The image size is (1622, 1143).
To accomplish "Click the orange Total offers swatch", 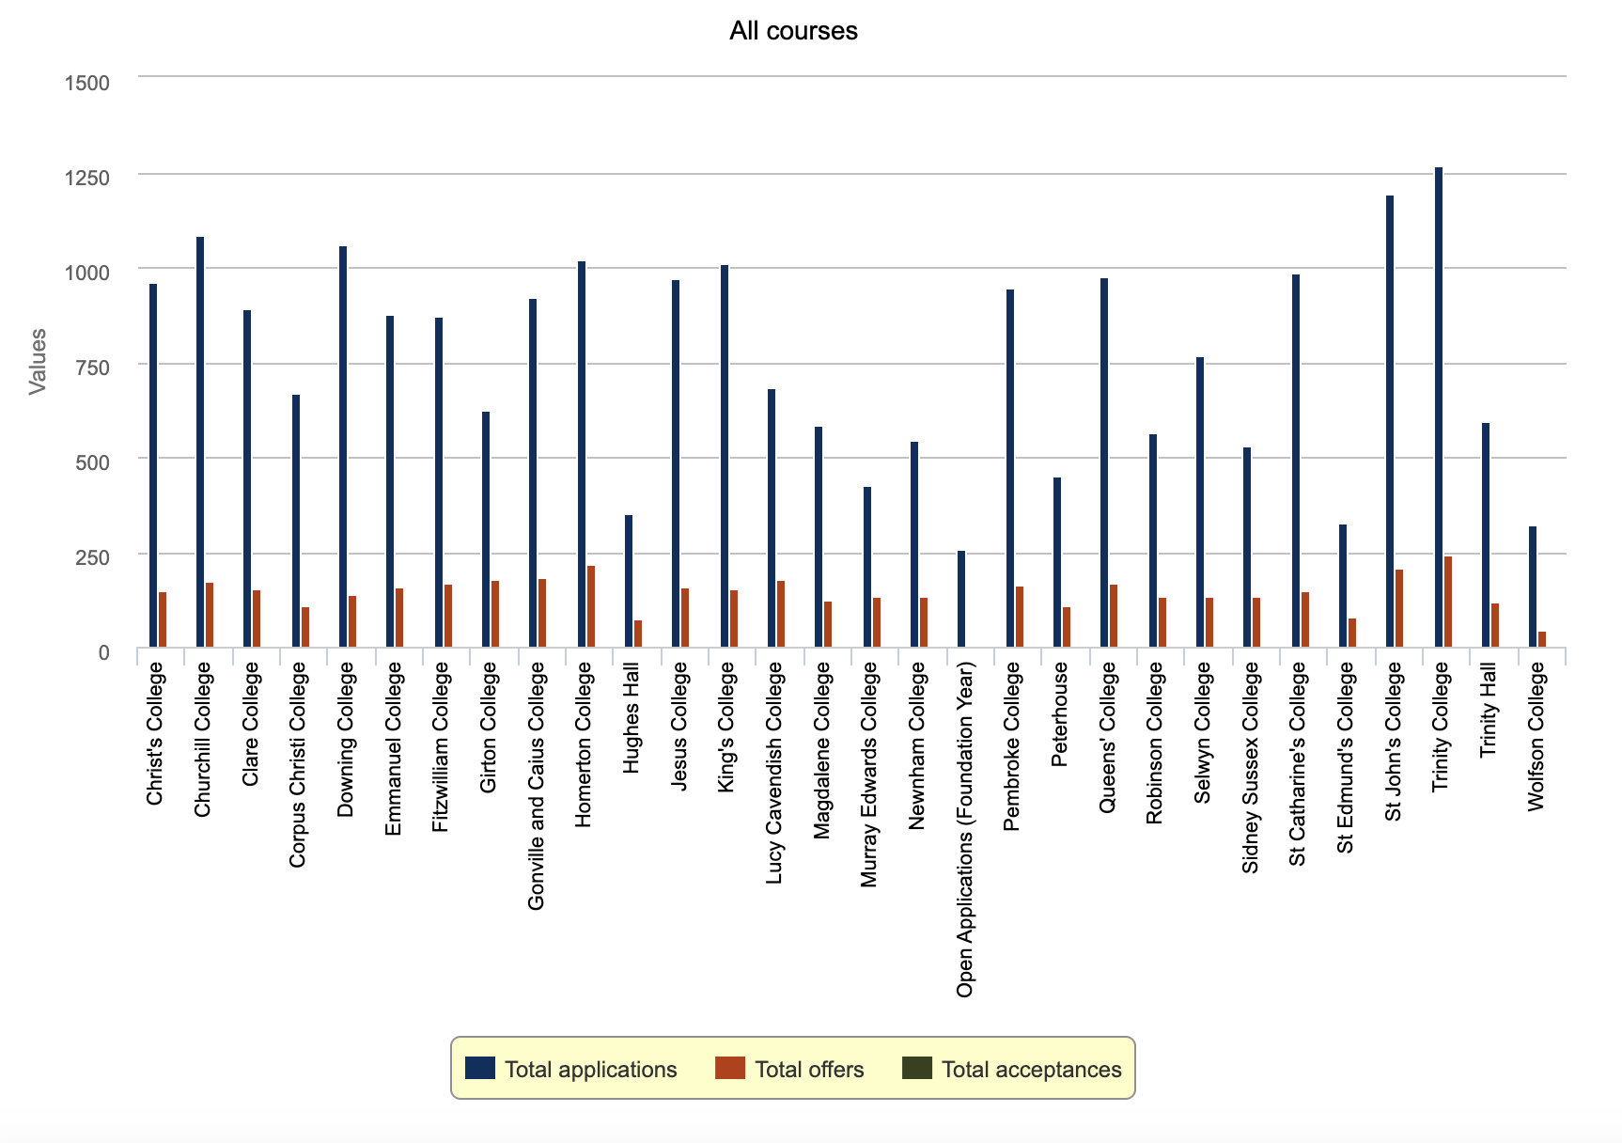I will click(730, 1069).
